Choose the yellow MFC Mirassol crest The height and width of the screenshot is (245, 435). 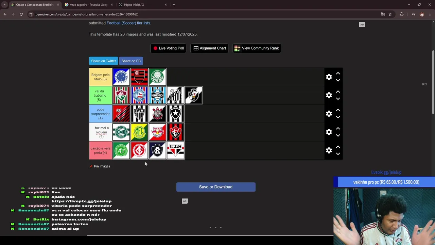pos(139,132)
